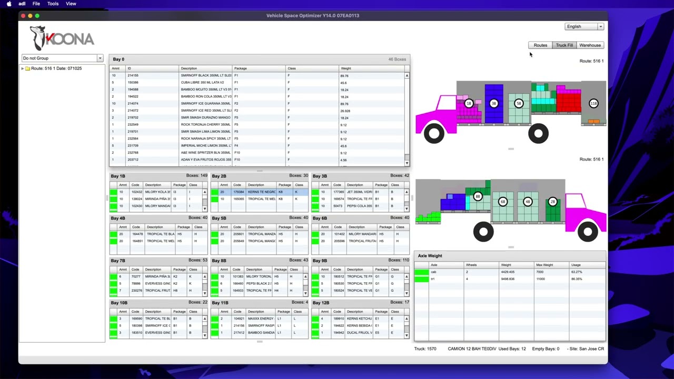This screenshot has height=379, width=674.
Task: Select the 3B bay marker on top truck
Action: click(493, 103)
